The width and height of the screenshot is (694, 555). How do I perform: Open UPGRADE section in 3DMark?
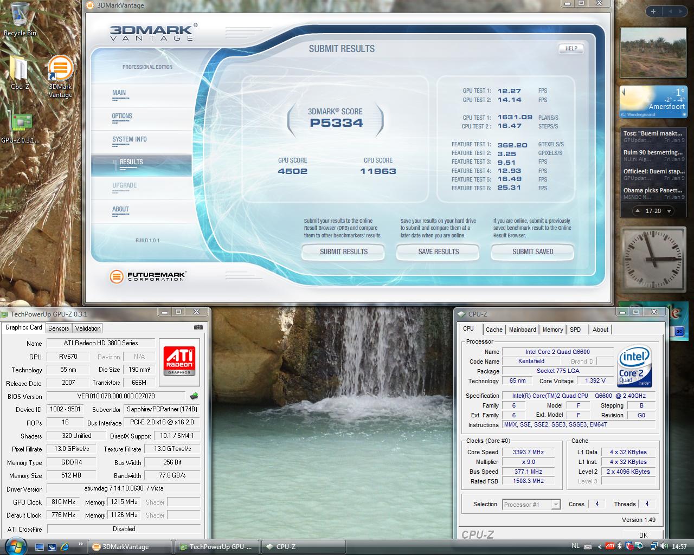(x=124, y=185)
